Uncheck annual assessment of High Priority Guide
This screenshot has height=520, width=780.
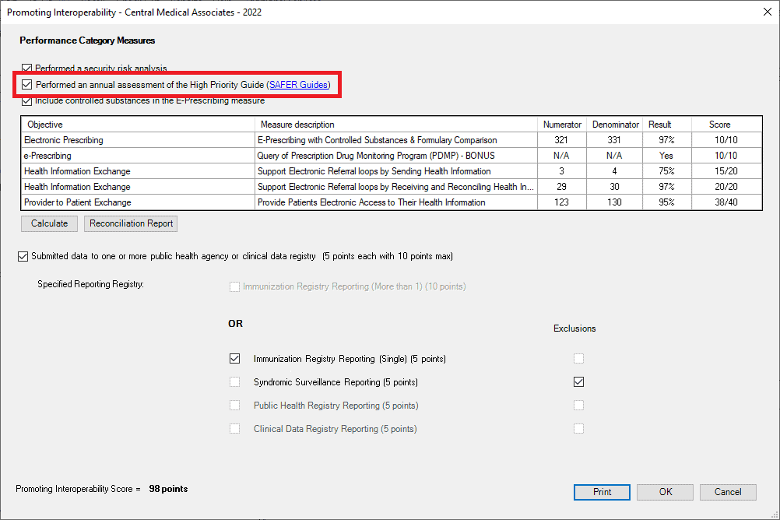coord(27,84)
